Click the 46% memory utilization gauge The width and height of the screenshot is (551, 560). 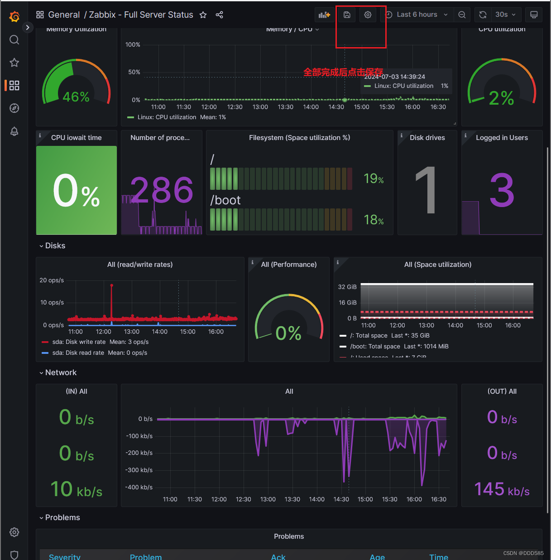pyautogui.click(x=76, y=82)
